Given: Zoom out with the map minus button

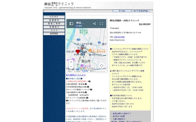Looking at the screenshot, I should (x=71, y=66).
